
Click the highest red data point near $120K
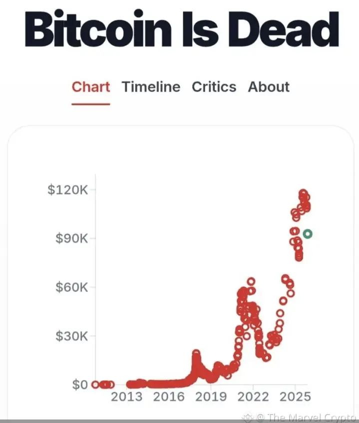[303, 193]
